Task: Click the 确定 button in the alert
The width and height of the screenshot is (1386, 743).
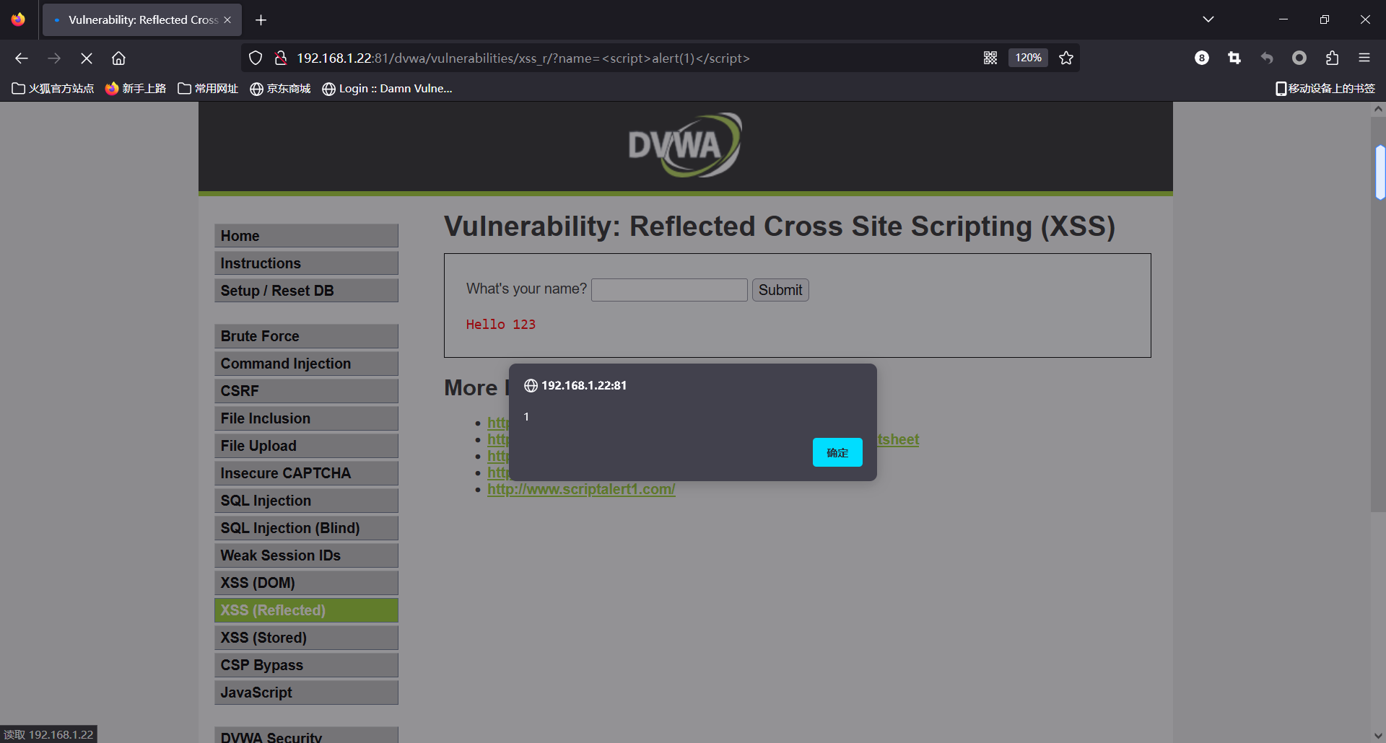Action: (x=837, y=452)
